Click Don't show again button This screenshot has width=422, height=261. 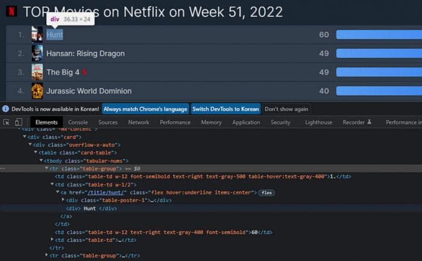click(286, 109)
